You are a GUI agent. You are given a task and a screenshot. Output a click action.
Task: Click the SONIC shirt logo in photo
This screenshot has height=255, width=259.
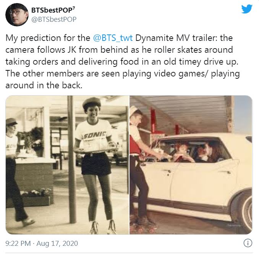pyautogui.click(x=95, y=135)
